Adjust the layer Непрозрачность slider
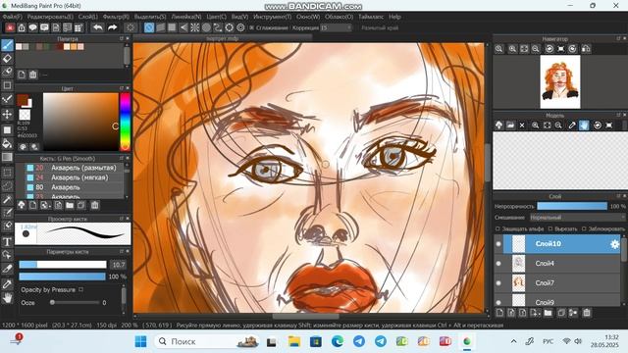 click(572, 206)
